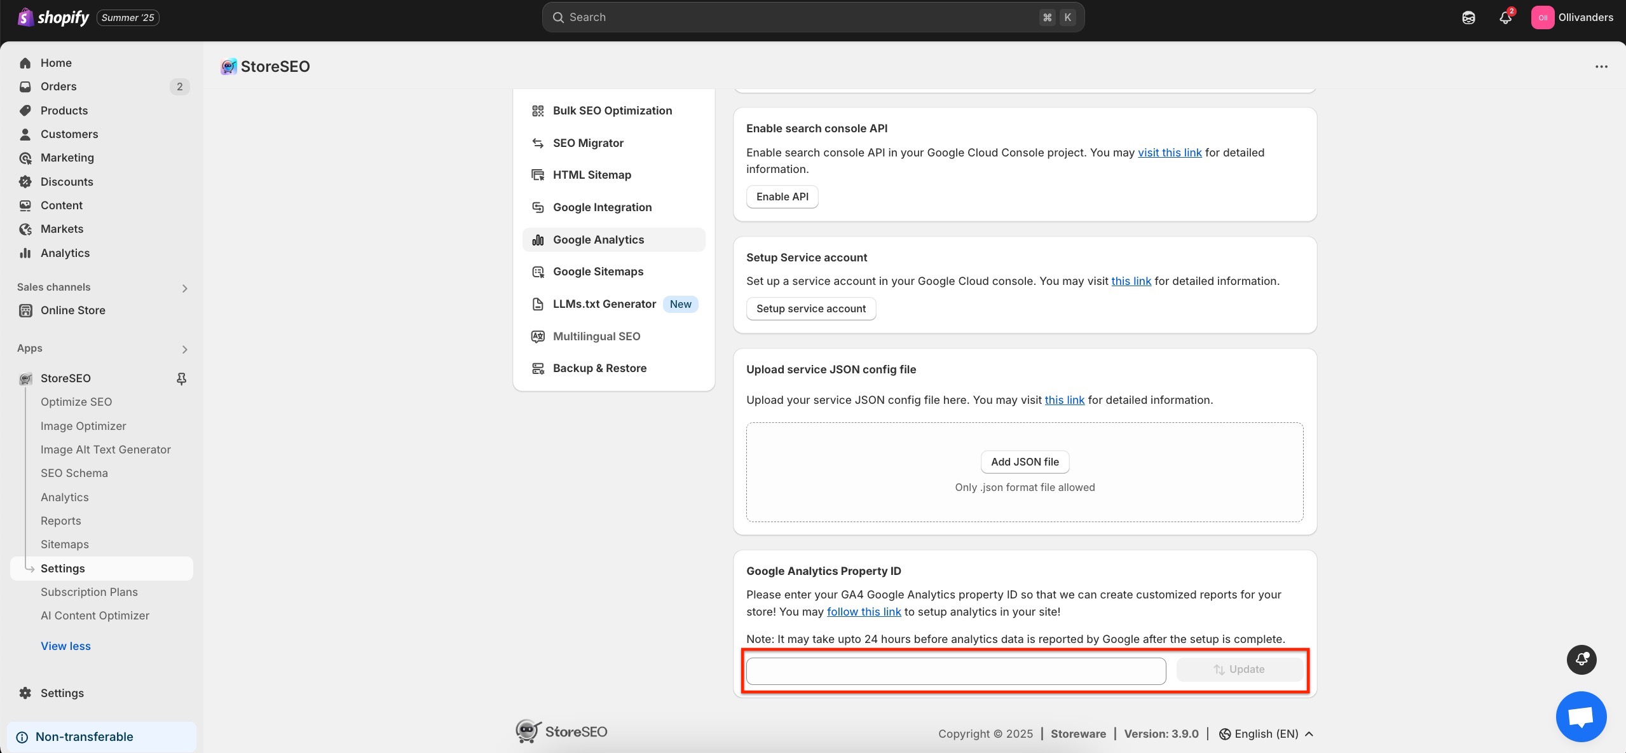Screen dimensions: 1626x753
Task: Click the Shopify logo
Action: [x=53, y=17]
